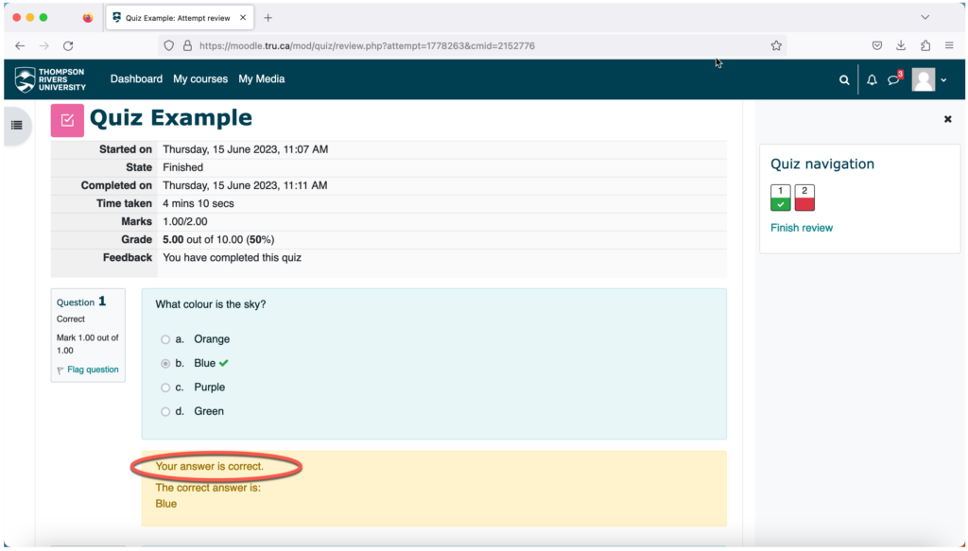Click the search magnifier icon in header

844,80
